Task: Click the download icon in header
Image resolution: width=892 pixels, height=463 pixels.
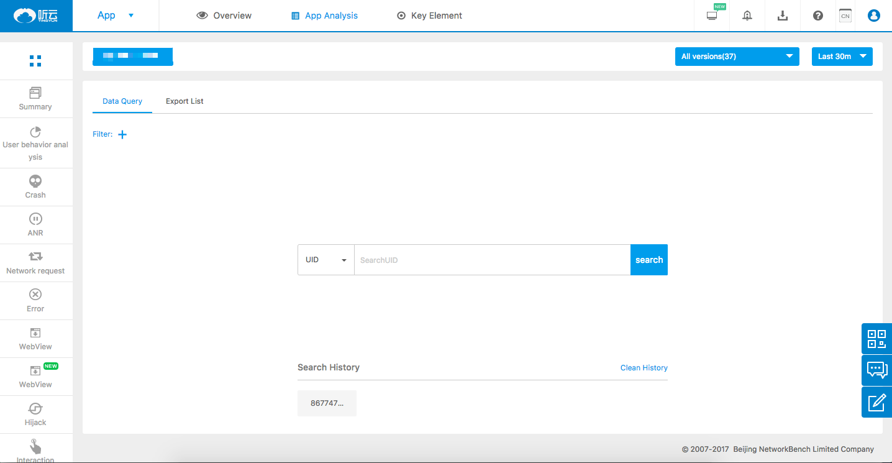Action: 783,16
